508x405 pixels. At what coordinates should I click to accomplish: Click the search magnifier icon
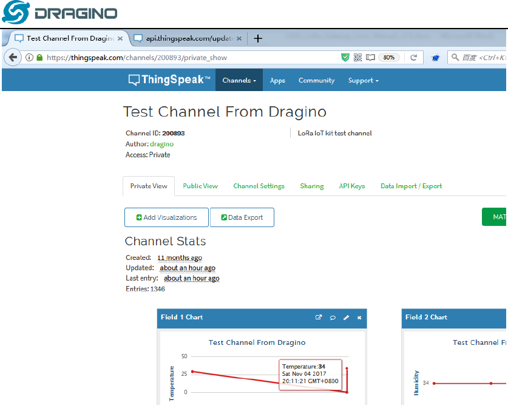pyautogui.click(x=455, y=57)
